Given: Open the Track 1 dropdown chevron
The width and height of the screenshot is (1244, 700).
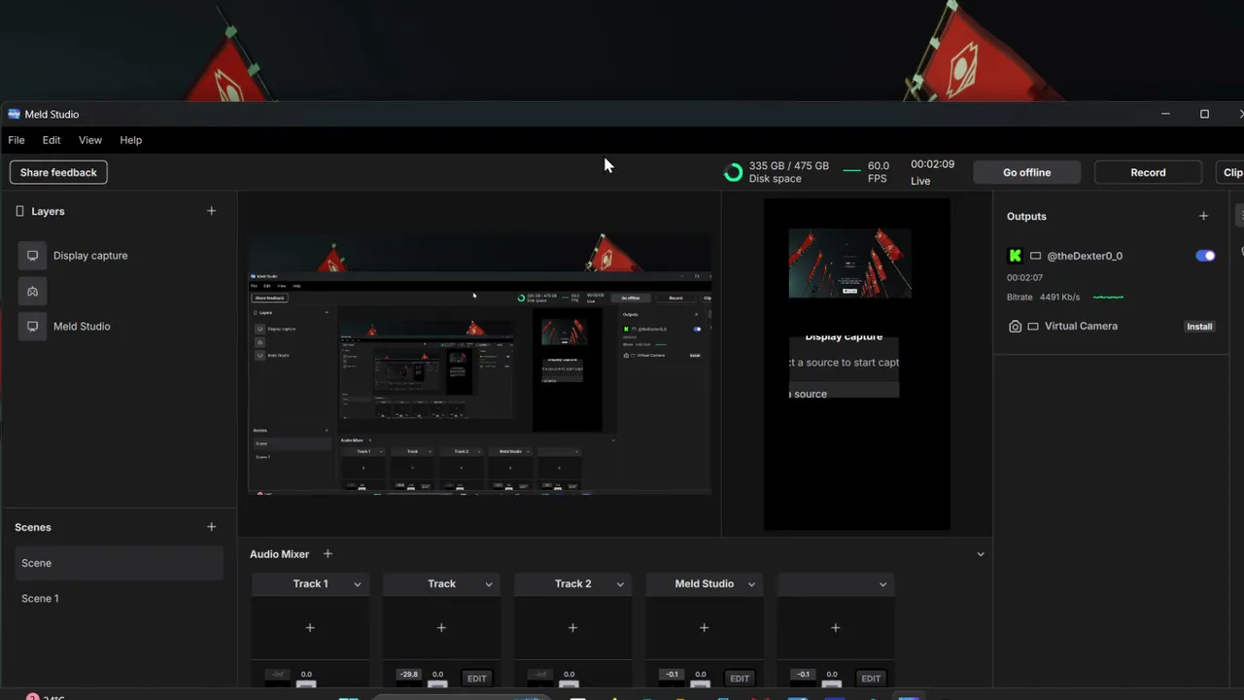Looking at the screenshot, I should point(358,584).
